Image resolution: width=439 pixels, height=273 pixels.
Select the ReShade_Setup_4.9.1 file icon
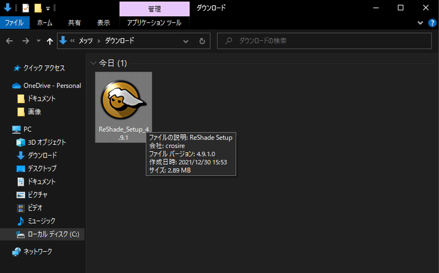[x=123, y=100]
